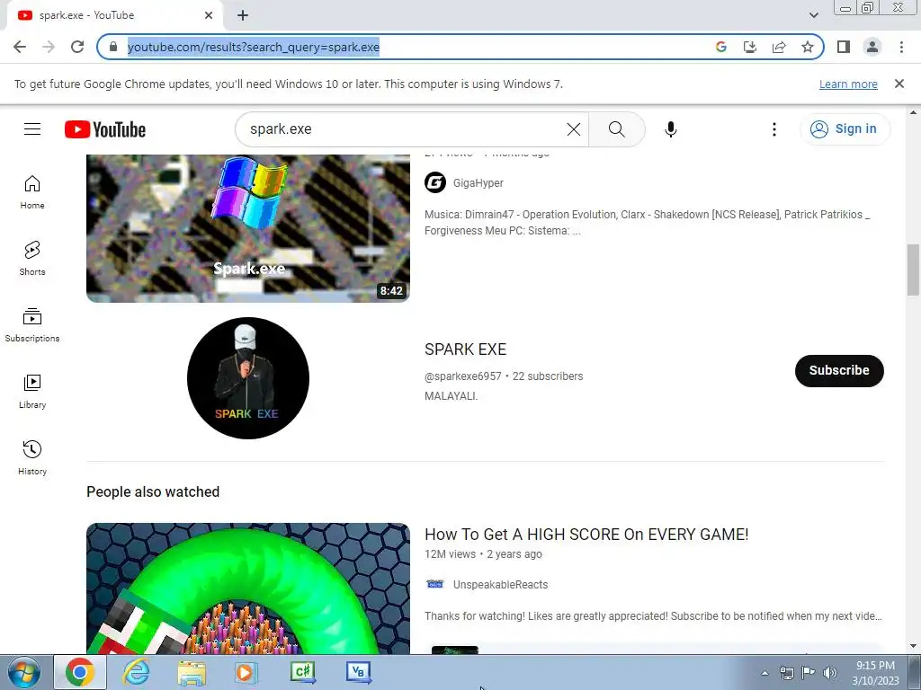
Task: Click the YouTube search box
Action: (402, 129)
